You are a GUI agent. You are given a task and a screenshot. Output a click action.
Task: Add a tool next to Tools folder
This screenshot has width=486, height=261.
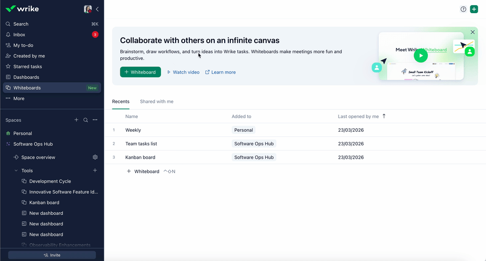[95, 171]
